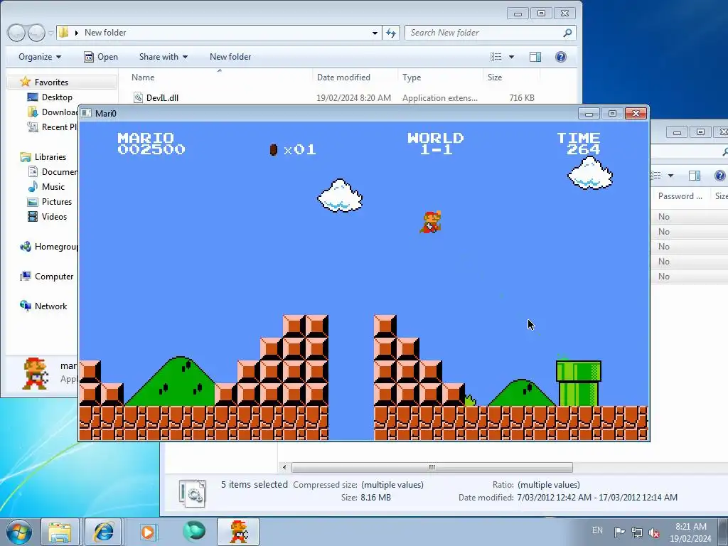
Task: Open the Organize dropdown menu
Action: pyautogui.click(x=40, y=57)
